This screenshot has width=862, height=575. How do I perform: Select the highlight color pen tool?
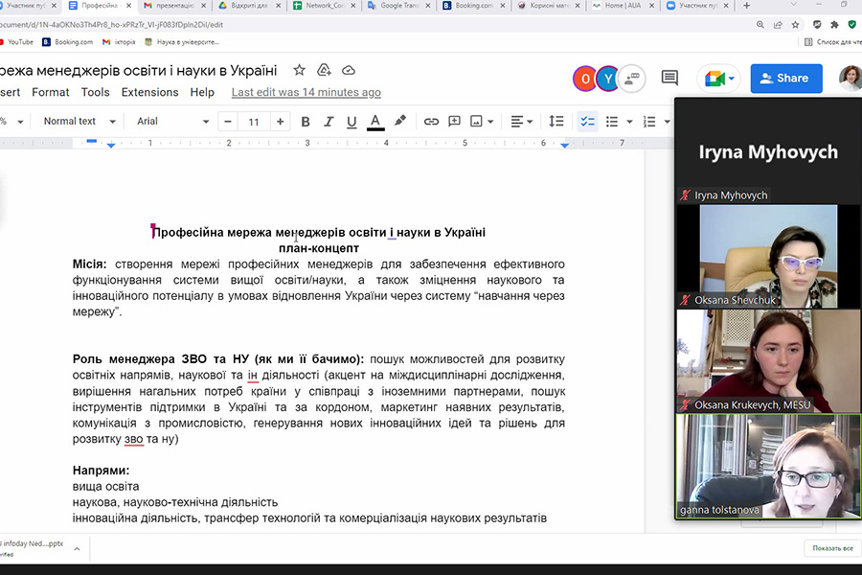(400, 122)
